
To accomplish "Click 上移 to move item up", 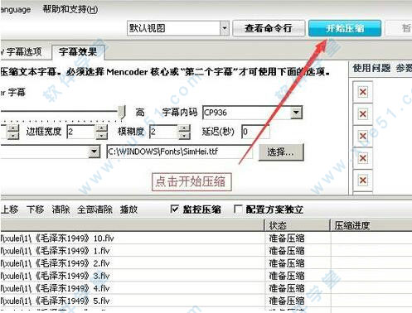I will click(10, 209).
